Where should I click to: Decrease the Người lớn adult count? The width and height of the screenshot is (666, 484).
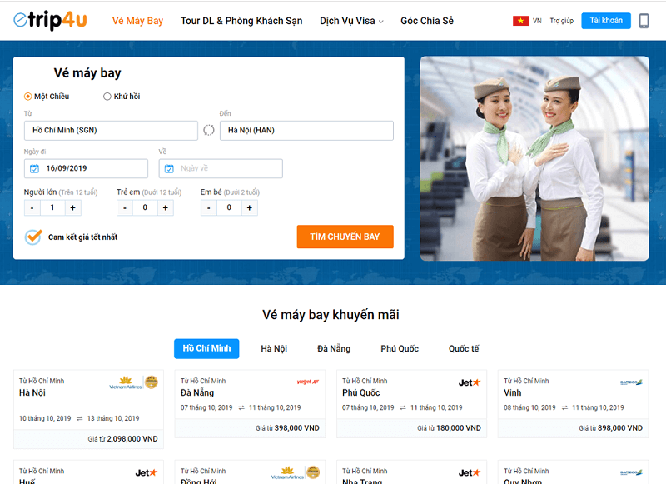(x=32, y=207)
